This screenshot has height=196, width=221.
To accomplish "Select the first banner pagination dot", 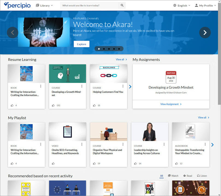I will (x=99, y=49).
